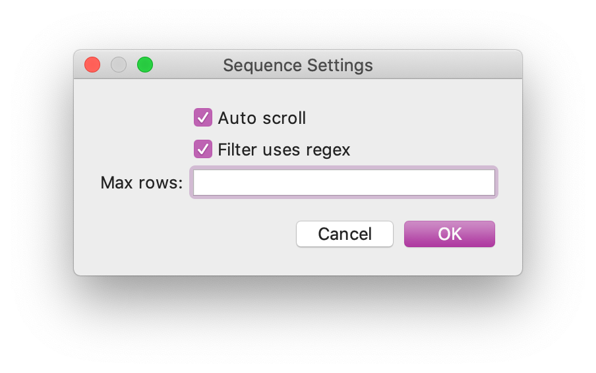Click the empty title bar area right of title
596x373 pixels.
(x=448, y=65)
